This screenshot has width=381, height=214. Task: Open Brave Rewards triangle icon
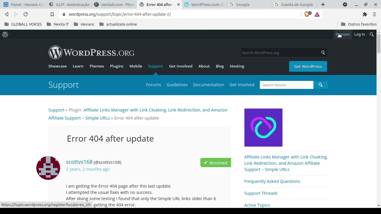[317, 14]
